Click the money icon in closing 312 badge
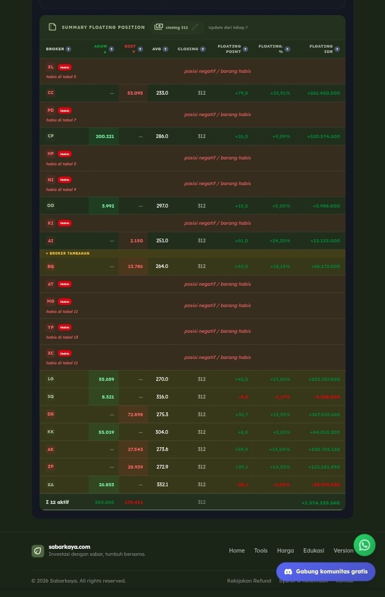Viewport: 385px width, 597px height. (x=159, y=27)
